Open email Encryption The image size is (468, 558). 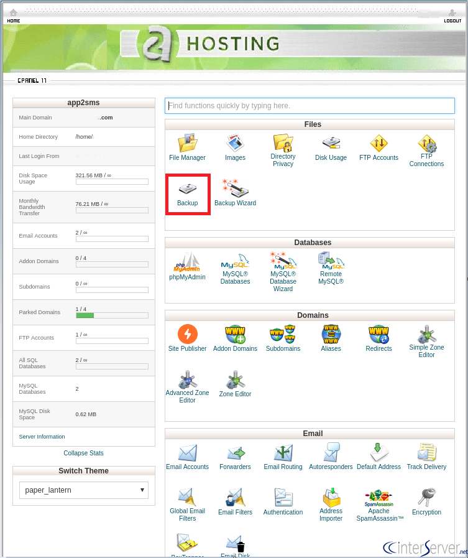point(426,502)
